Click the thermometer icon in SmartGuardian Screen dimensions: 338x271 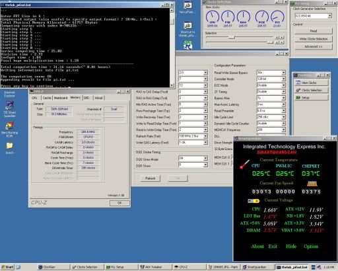point(244,165)
